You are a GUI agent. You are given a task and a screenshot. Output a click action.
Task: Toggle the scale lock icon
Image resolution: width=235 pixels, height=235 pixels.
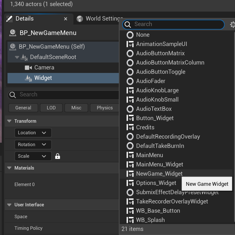tap(58, 156)
